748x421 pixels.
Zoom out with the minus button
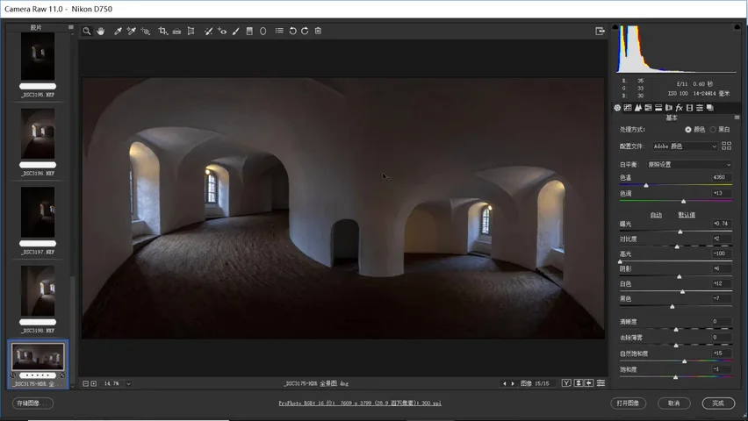pyautogui.click(x=85, y=383)
